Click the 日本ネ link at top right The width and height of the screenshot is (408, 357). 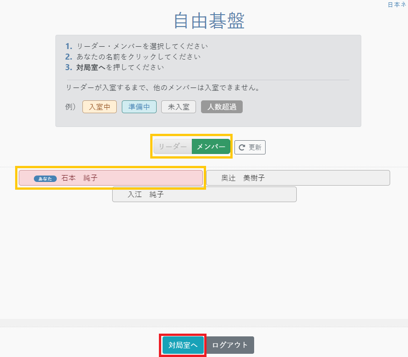[397, 5]
